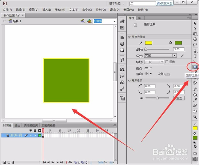Toggle Snap to Objects magnet
This screenshot has height=165, width=199.
click(195, 159)
